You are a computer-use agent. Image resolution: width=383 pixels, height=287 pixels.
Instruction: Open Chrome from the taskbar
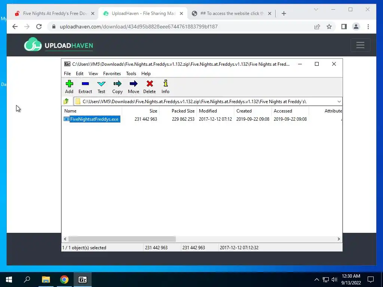[64, 280]
